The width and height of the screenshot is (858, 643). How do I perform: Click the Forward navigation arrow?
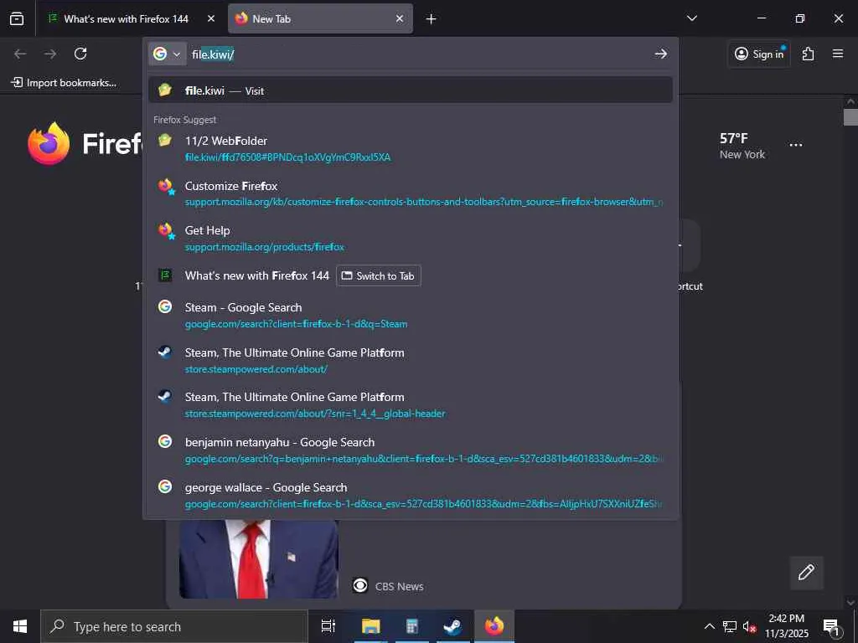tap(50, 54)
